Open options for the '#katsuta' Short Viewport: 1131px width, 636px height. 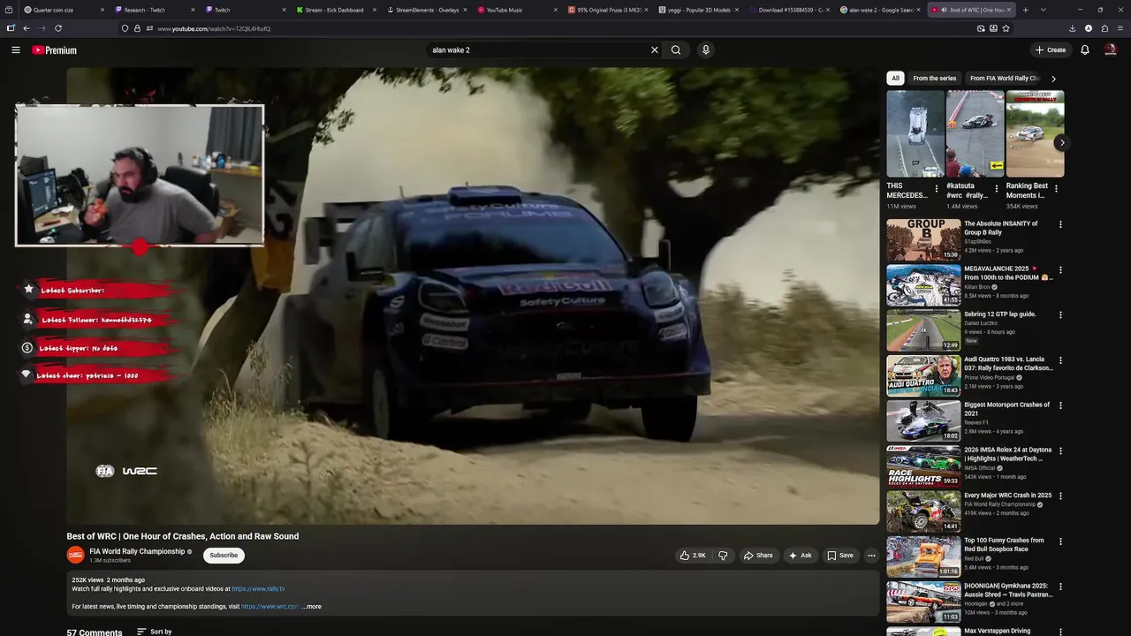coord(997,189)
